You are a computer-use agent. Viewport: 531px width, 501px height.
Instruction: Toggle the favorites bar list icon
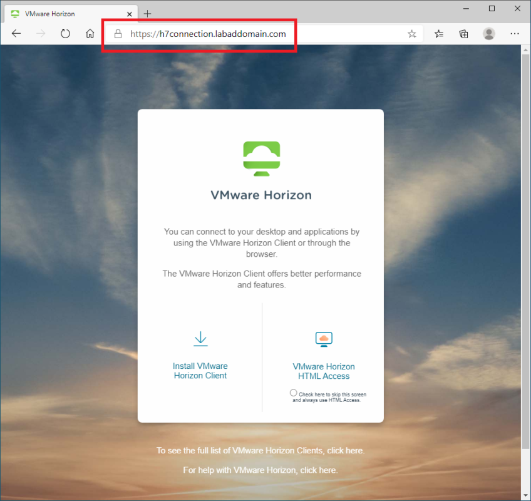pos(438,34)
